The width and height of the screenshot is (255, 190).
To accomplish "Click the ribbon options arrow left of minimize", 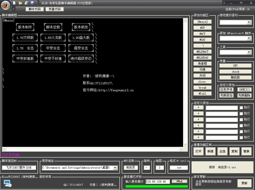I will pyautogui.click(x=224, y=3).
